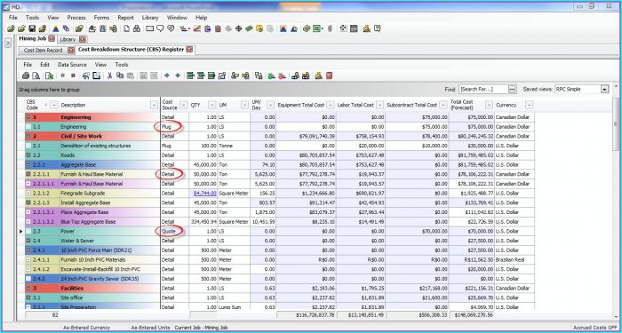This screenshot has height=333, width=622.
Task: Open the Saved views dropdown
Action: [x=604, y=90]
